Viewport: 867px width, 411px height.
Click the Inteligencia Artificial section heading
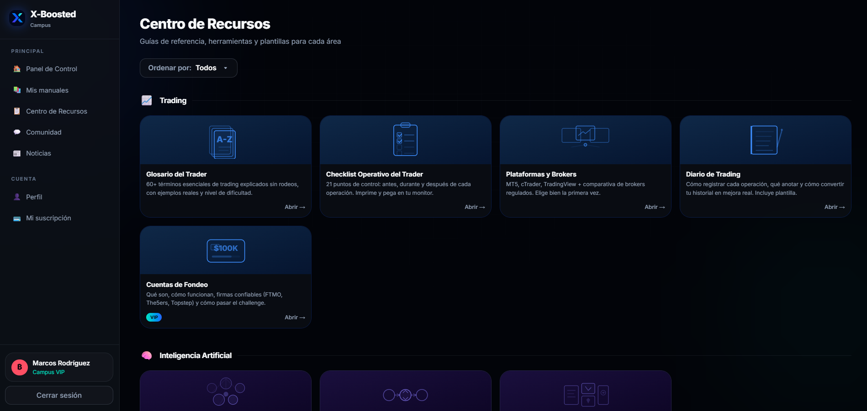tap(196, 355)
